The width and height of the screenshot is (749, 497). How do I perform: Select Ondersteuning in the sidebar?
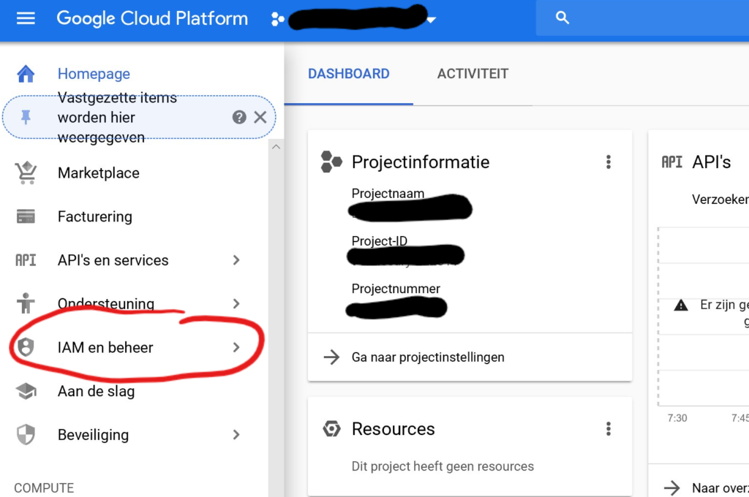click(105, 303)
